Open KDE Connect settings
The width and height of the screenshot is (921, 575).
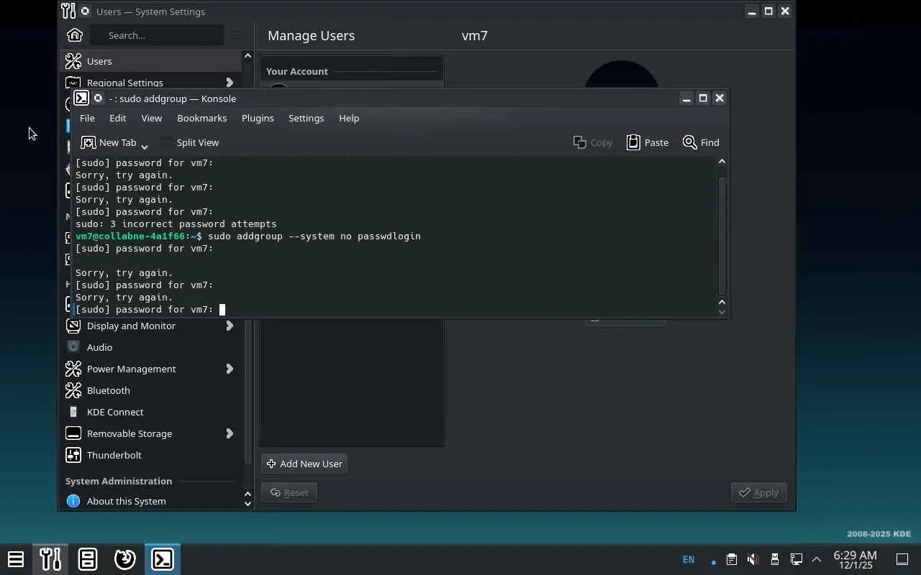click(x=151, y=412)
